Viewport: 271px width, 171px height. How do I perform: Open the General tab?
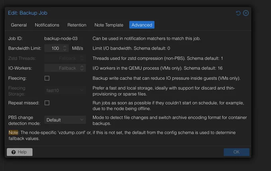(x=19, y=25)
